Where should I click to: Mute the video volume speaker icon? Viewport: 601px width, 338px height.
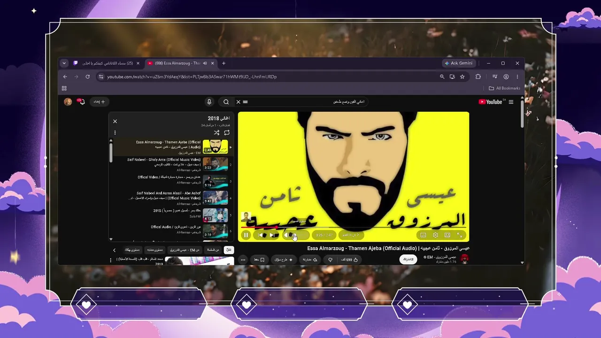[x=287, y=235]
